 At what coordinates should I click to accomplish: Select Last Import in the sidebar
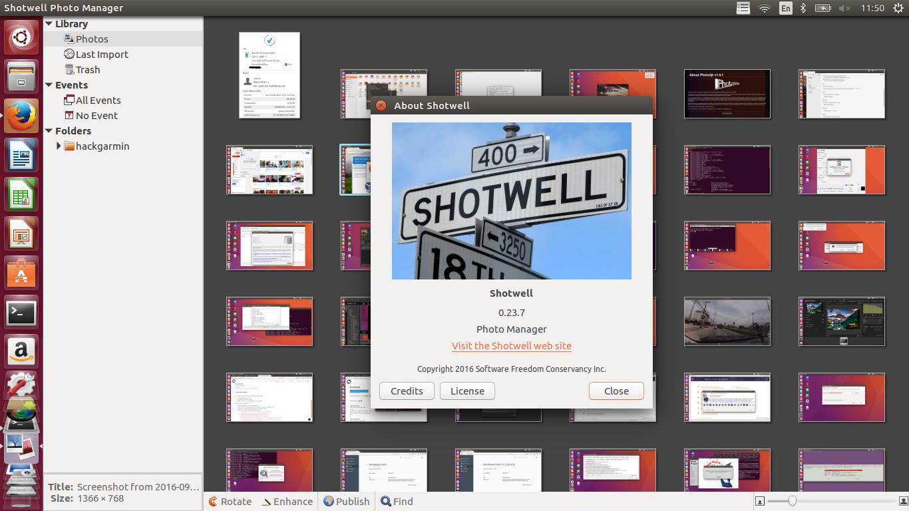[x=123, y=55]
